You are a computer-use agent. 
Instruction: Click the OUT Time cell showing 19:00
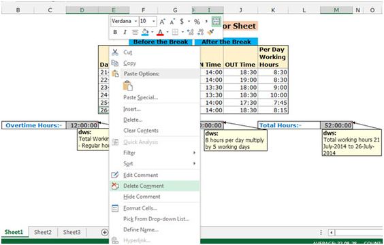point(241,80)
